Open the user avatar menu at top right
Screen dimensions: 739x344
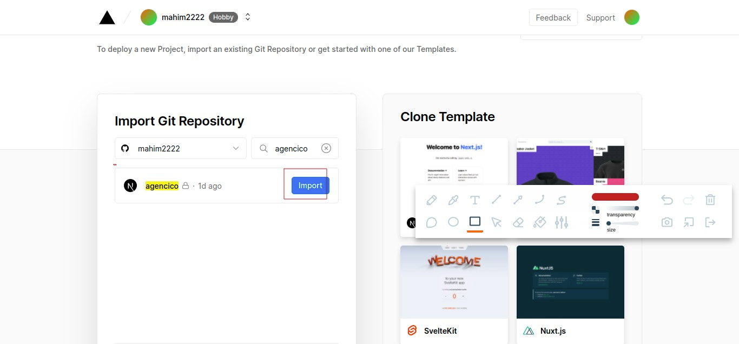pyautogui.click(x=632, y=17)
